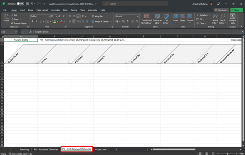
Task: Click the Fill down icon
Action: pyautogui.click(x=198, y=19)
